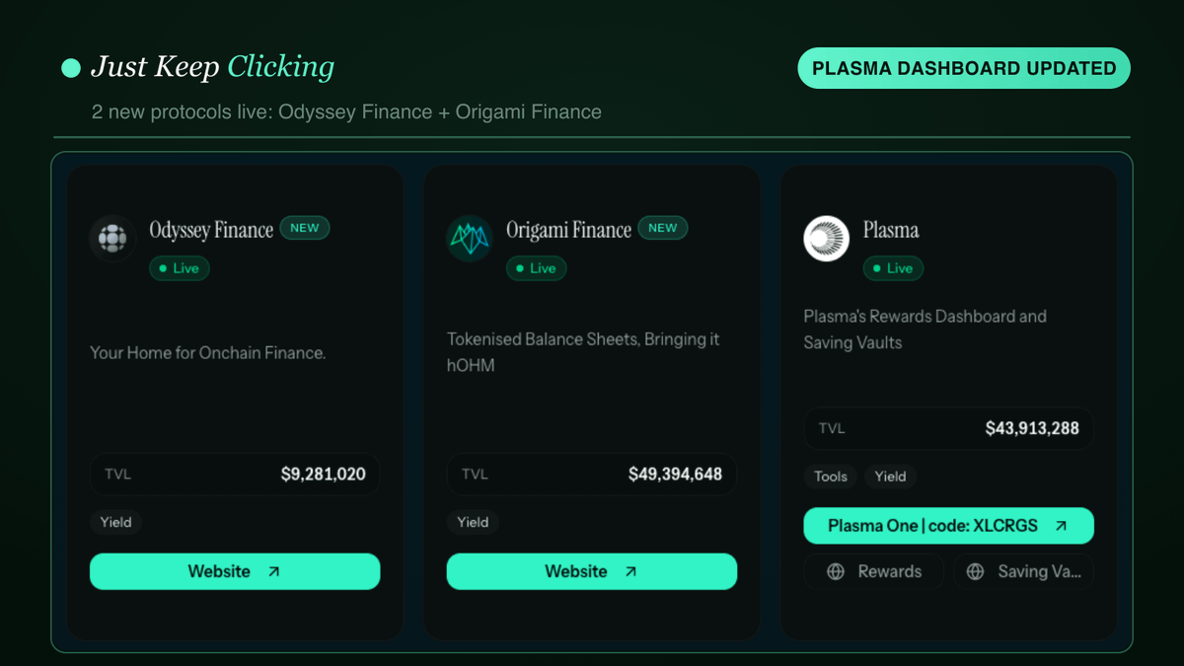
Task: Click the NEW badge next to Odyssey Finance
Action: (x=305, y=228)
